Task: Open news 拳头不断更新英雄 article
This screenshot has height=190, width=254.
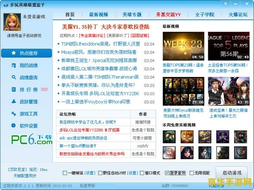Action: pyautogui.click(x=98, y=85)
